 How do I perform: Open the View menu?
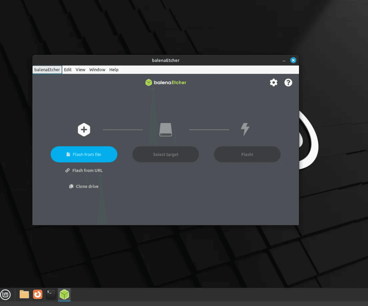coord(80,70)
